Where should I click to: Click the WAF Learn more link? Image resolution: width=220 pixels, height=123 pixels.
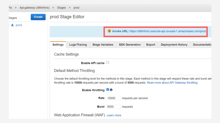tap(114, 115)
